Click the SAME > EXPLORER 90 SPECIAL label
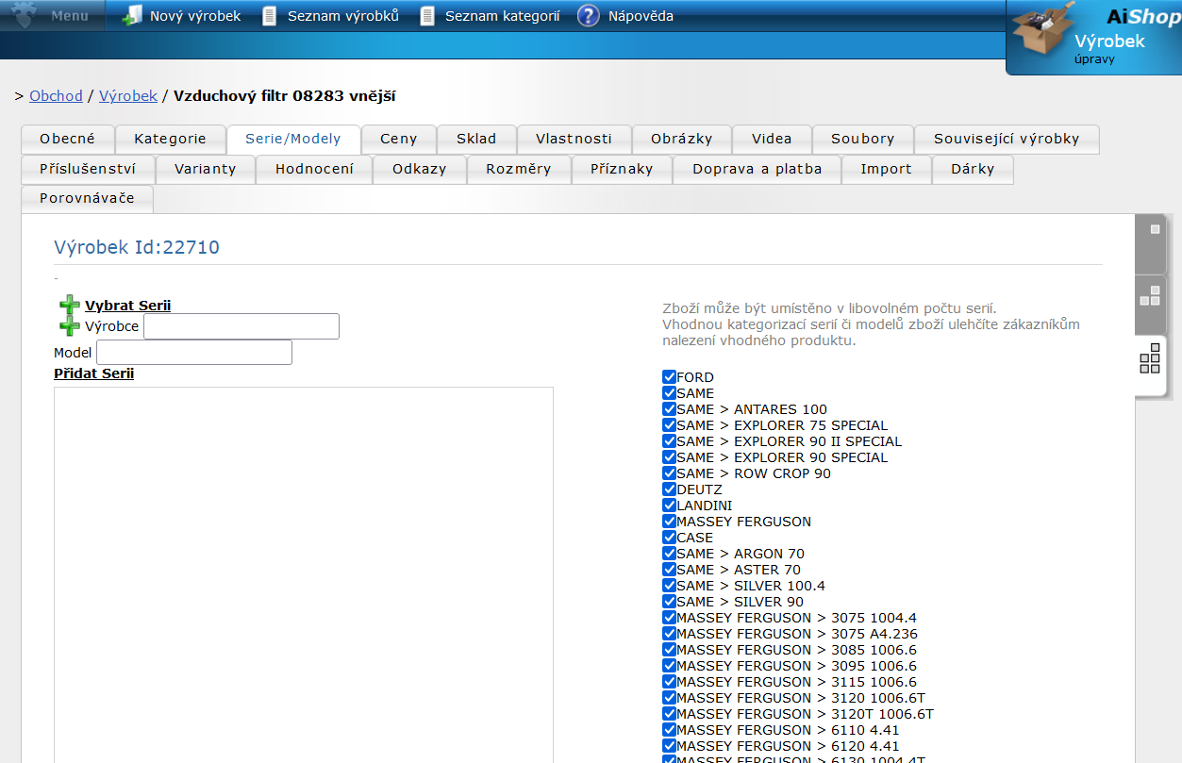This screenshot has height=763, width=1182. coord(783,457)
